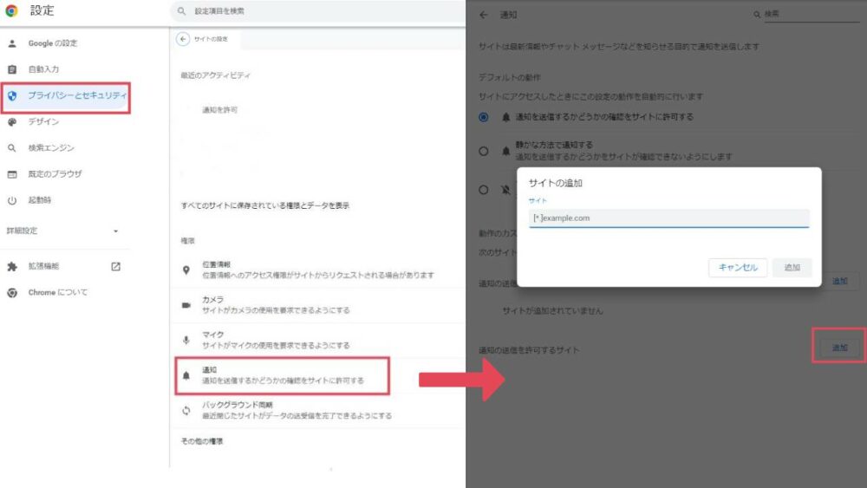Select the third radio with crossed bell
The width and height of the screenshot is (867, 488).
coord(484,190)
